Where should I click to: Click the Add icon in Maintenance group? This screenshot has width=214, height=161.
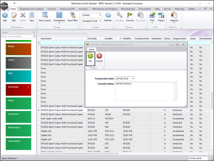(x=5, y=15)
